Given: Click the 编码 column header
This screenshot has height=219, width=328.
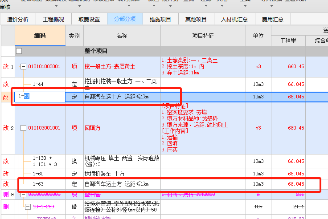Looking at the screenshot, I should [40, 36].
